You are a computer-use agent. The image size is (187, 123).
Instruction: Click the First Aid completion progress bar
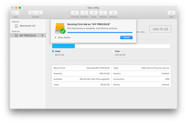tap(100, 33)
